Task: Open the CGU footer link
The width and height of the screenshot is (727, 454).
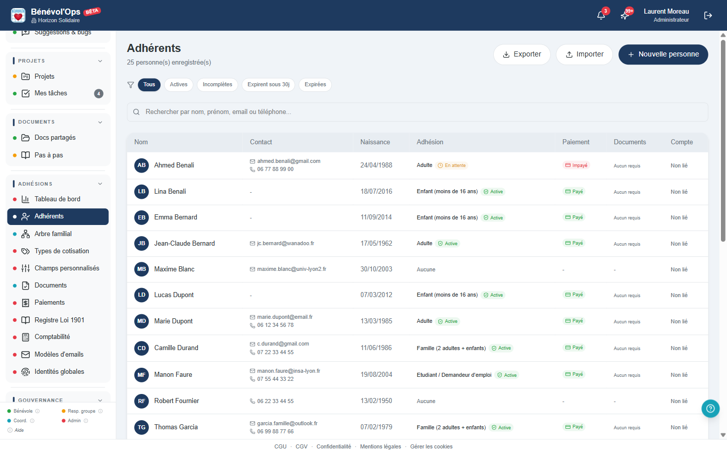Action: tap(280, 447)
